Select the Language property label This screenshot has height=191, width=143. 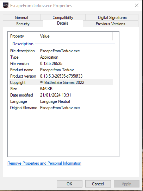click(x=19, y=101)
